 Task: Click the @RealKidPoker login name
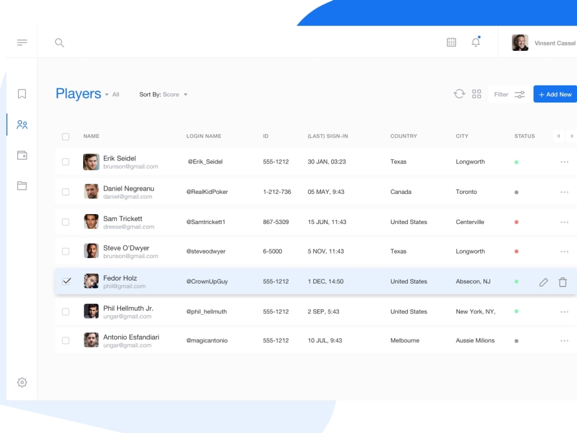[x=207, y=192]
